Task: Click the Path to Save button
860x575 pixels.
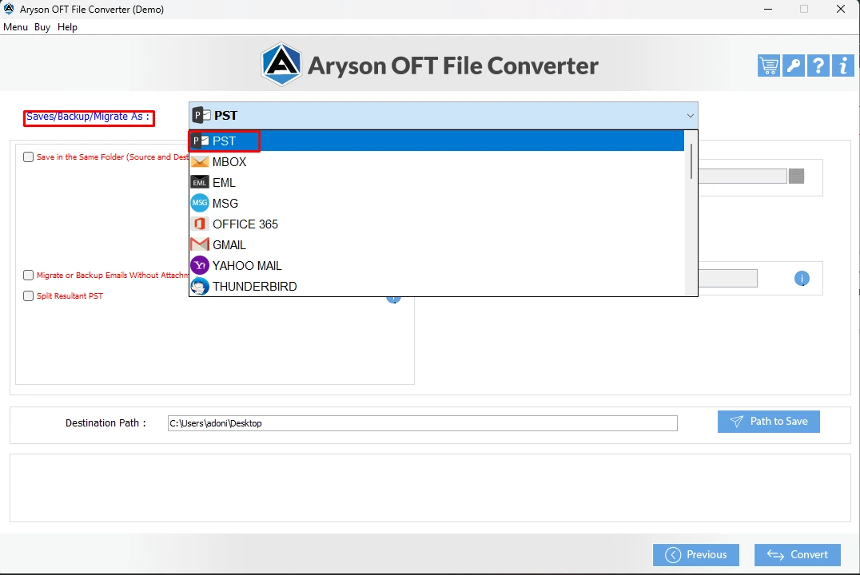Action: pos(768,422)
